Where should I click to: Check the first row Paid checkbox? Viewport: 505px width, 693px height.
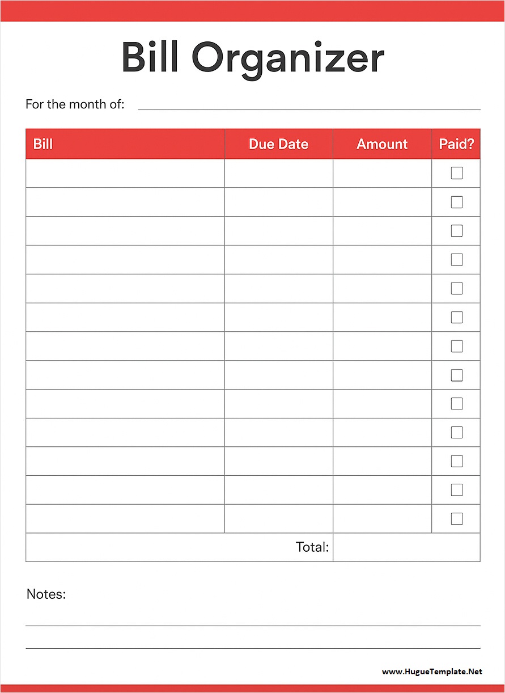[x=457, y=173]
